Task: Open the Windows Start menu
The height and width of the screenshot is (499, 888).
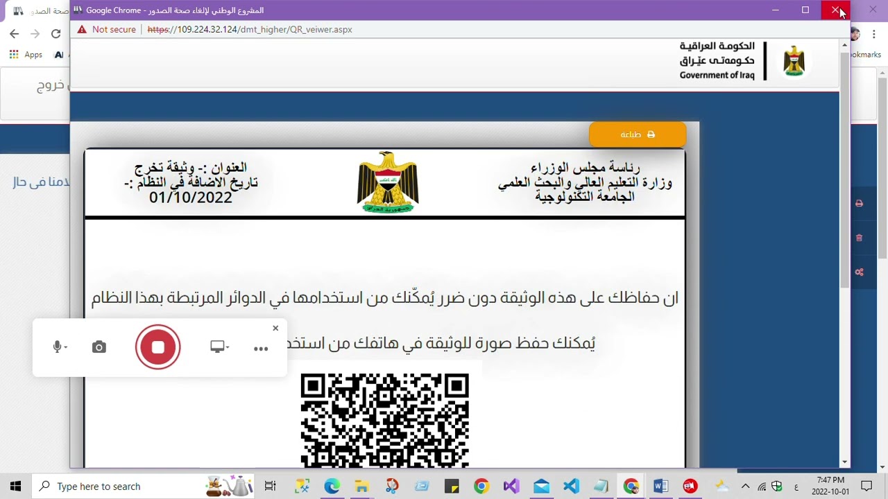Action: click(15, 486)
